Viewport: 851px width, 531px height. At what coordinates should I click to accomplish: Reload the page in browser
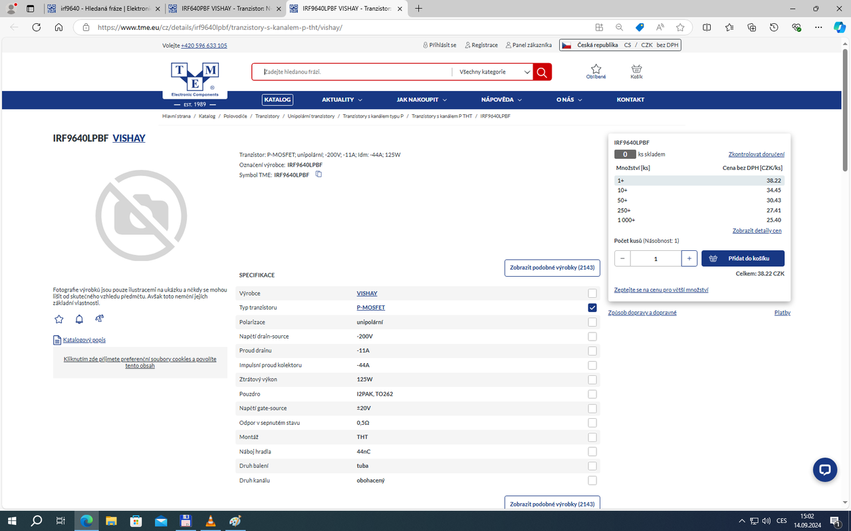point(37,27)
